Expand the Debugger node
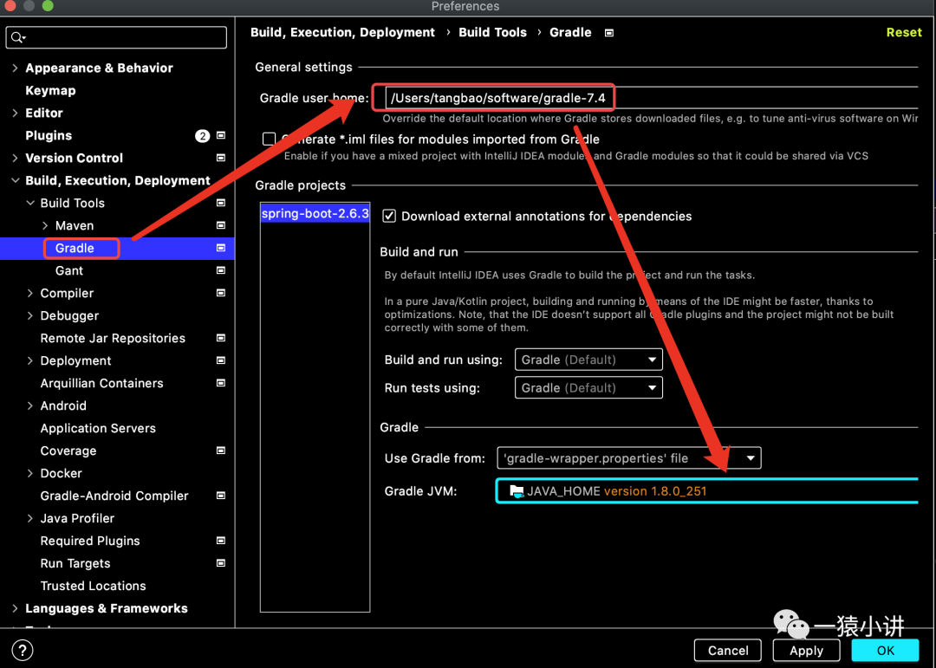Screen dimensions: 936x668 tap(29, 315)
